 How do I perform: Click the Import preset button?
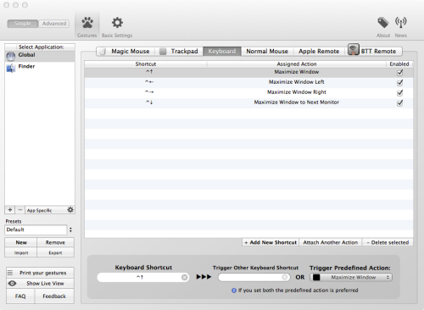coord(21,252)
